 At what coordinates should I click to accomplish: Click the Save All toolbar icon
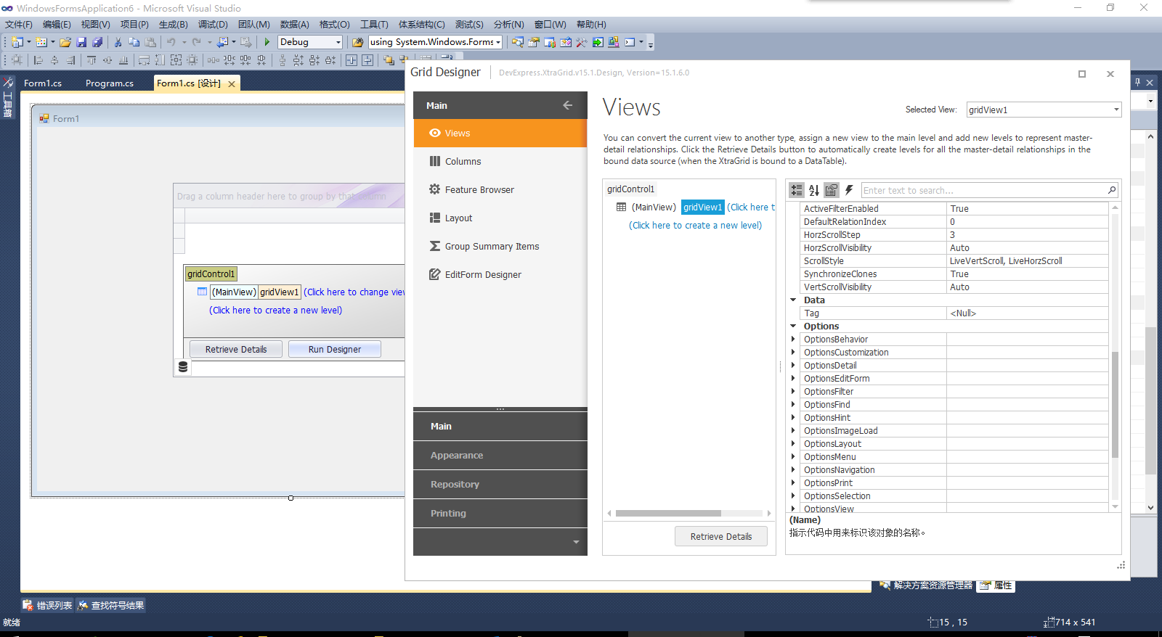[97, 42]
